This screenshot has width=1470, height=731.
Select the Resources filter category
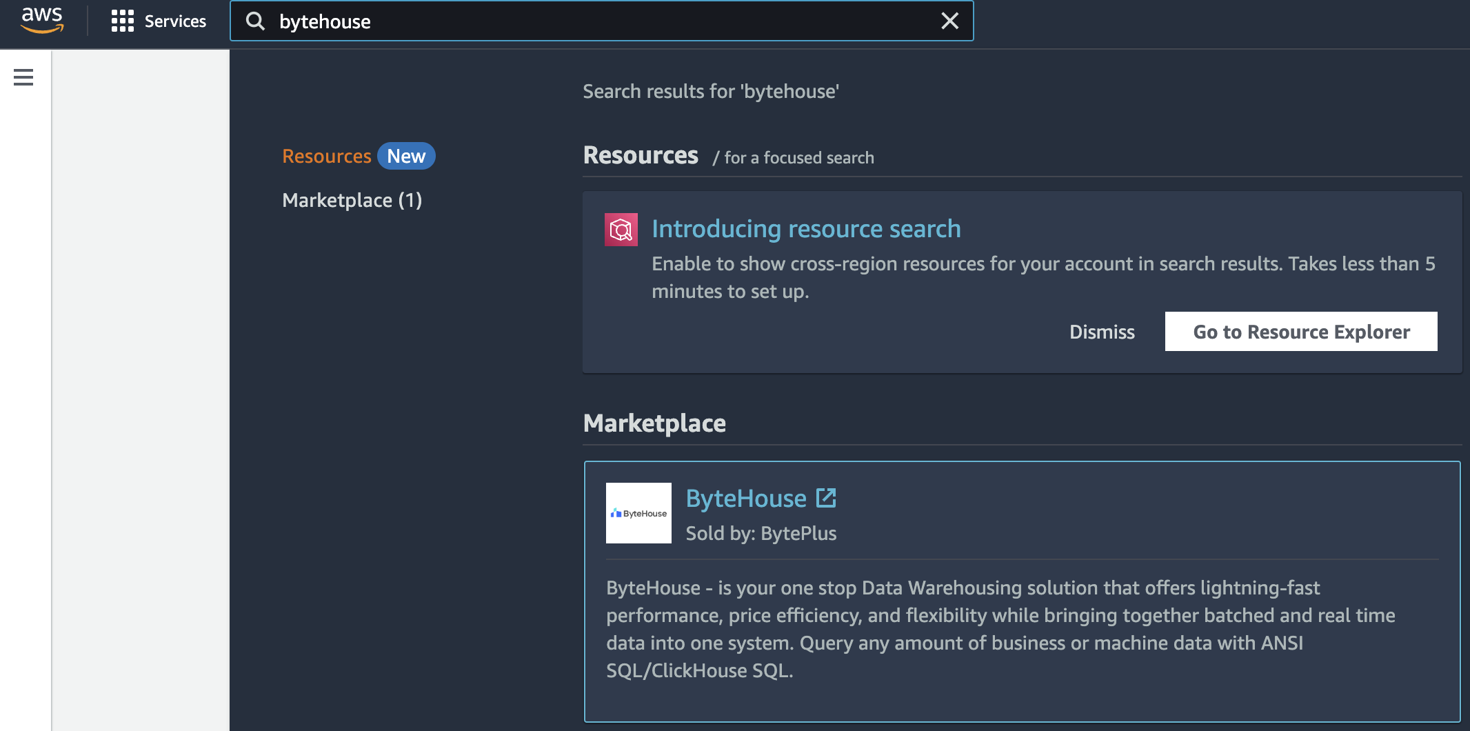327,156
